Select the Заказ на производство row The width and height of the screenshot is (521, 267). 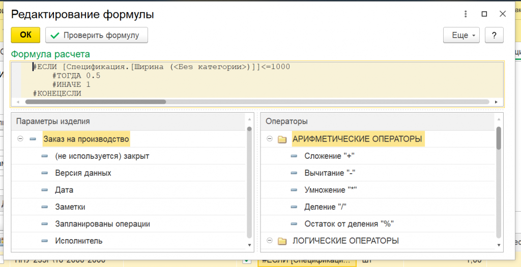pyautogui.click(x=128, y=139)
